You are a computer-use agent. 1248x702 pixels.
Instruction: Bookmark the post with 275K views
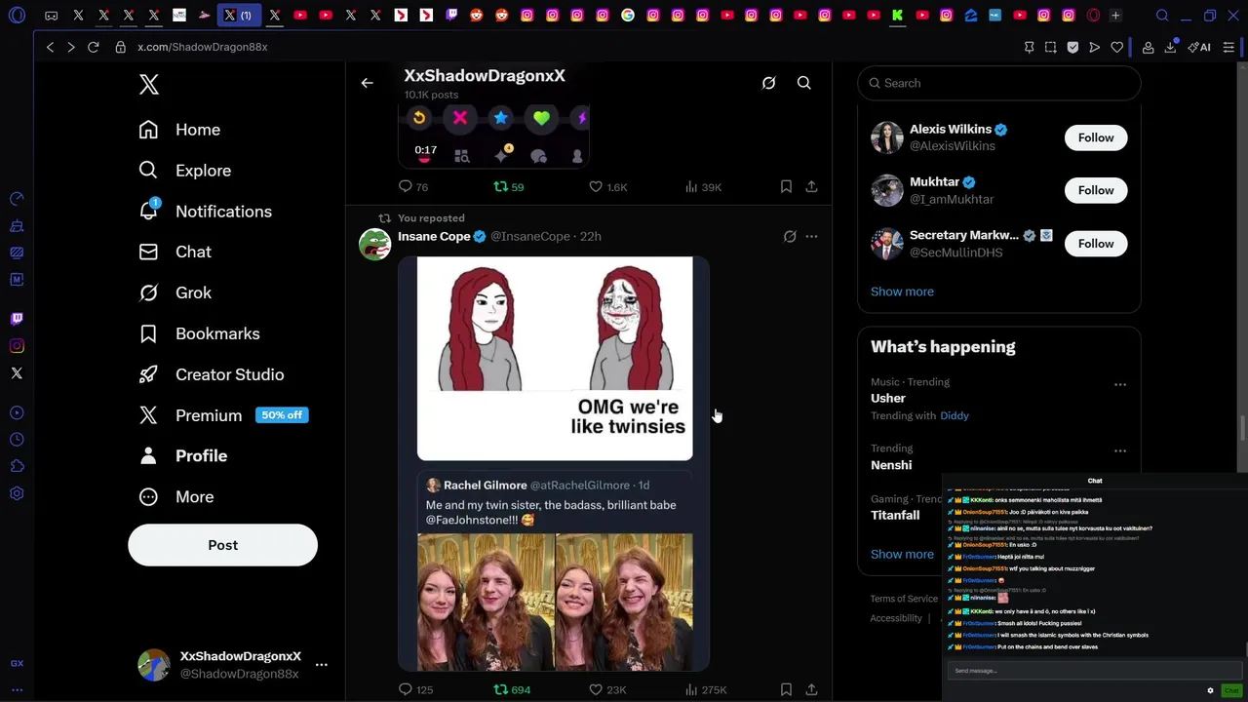[786, 689]
